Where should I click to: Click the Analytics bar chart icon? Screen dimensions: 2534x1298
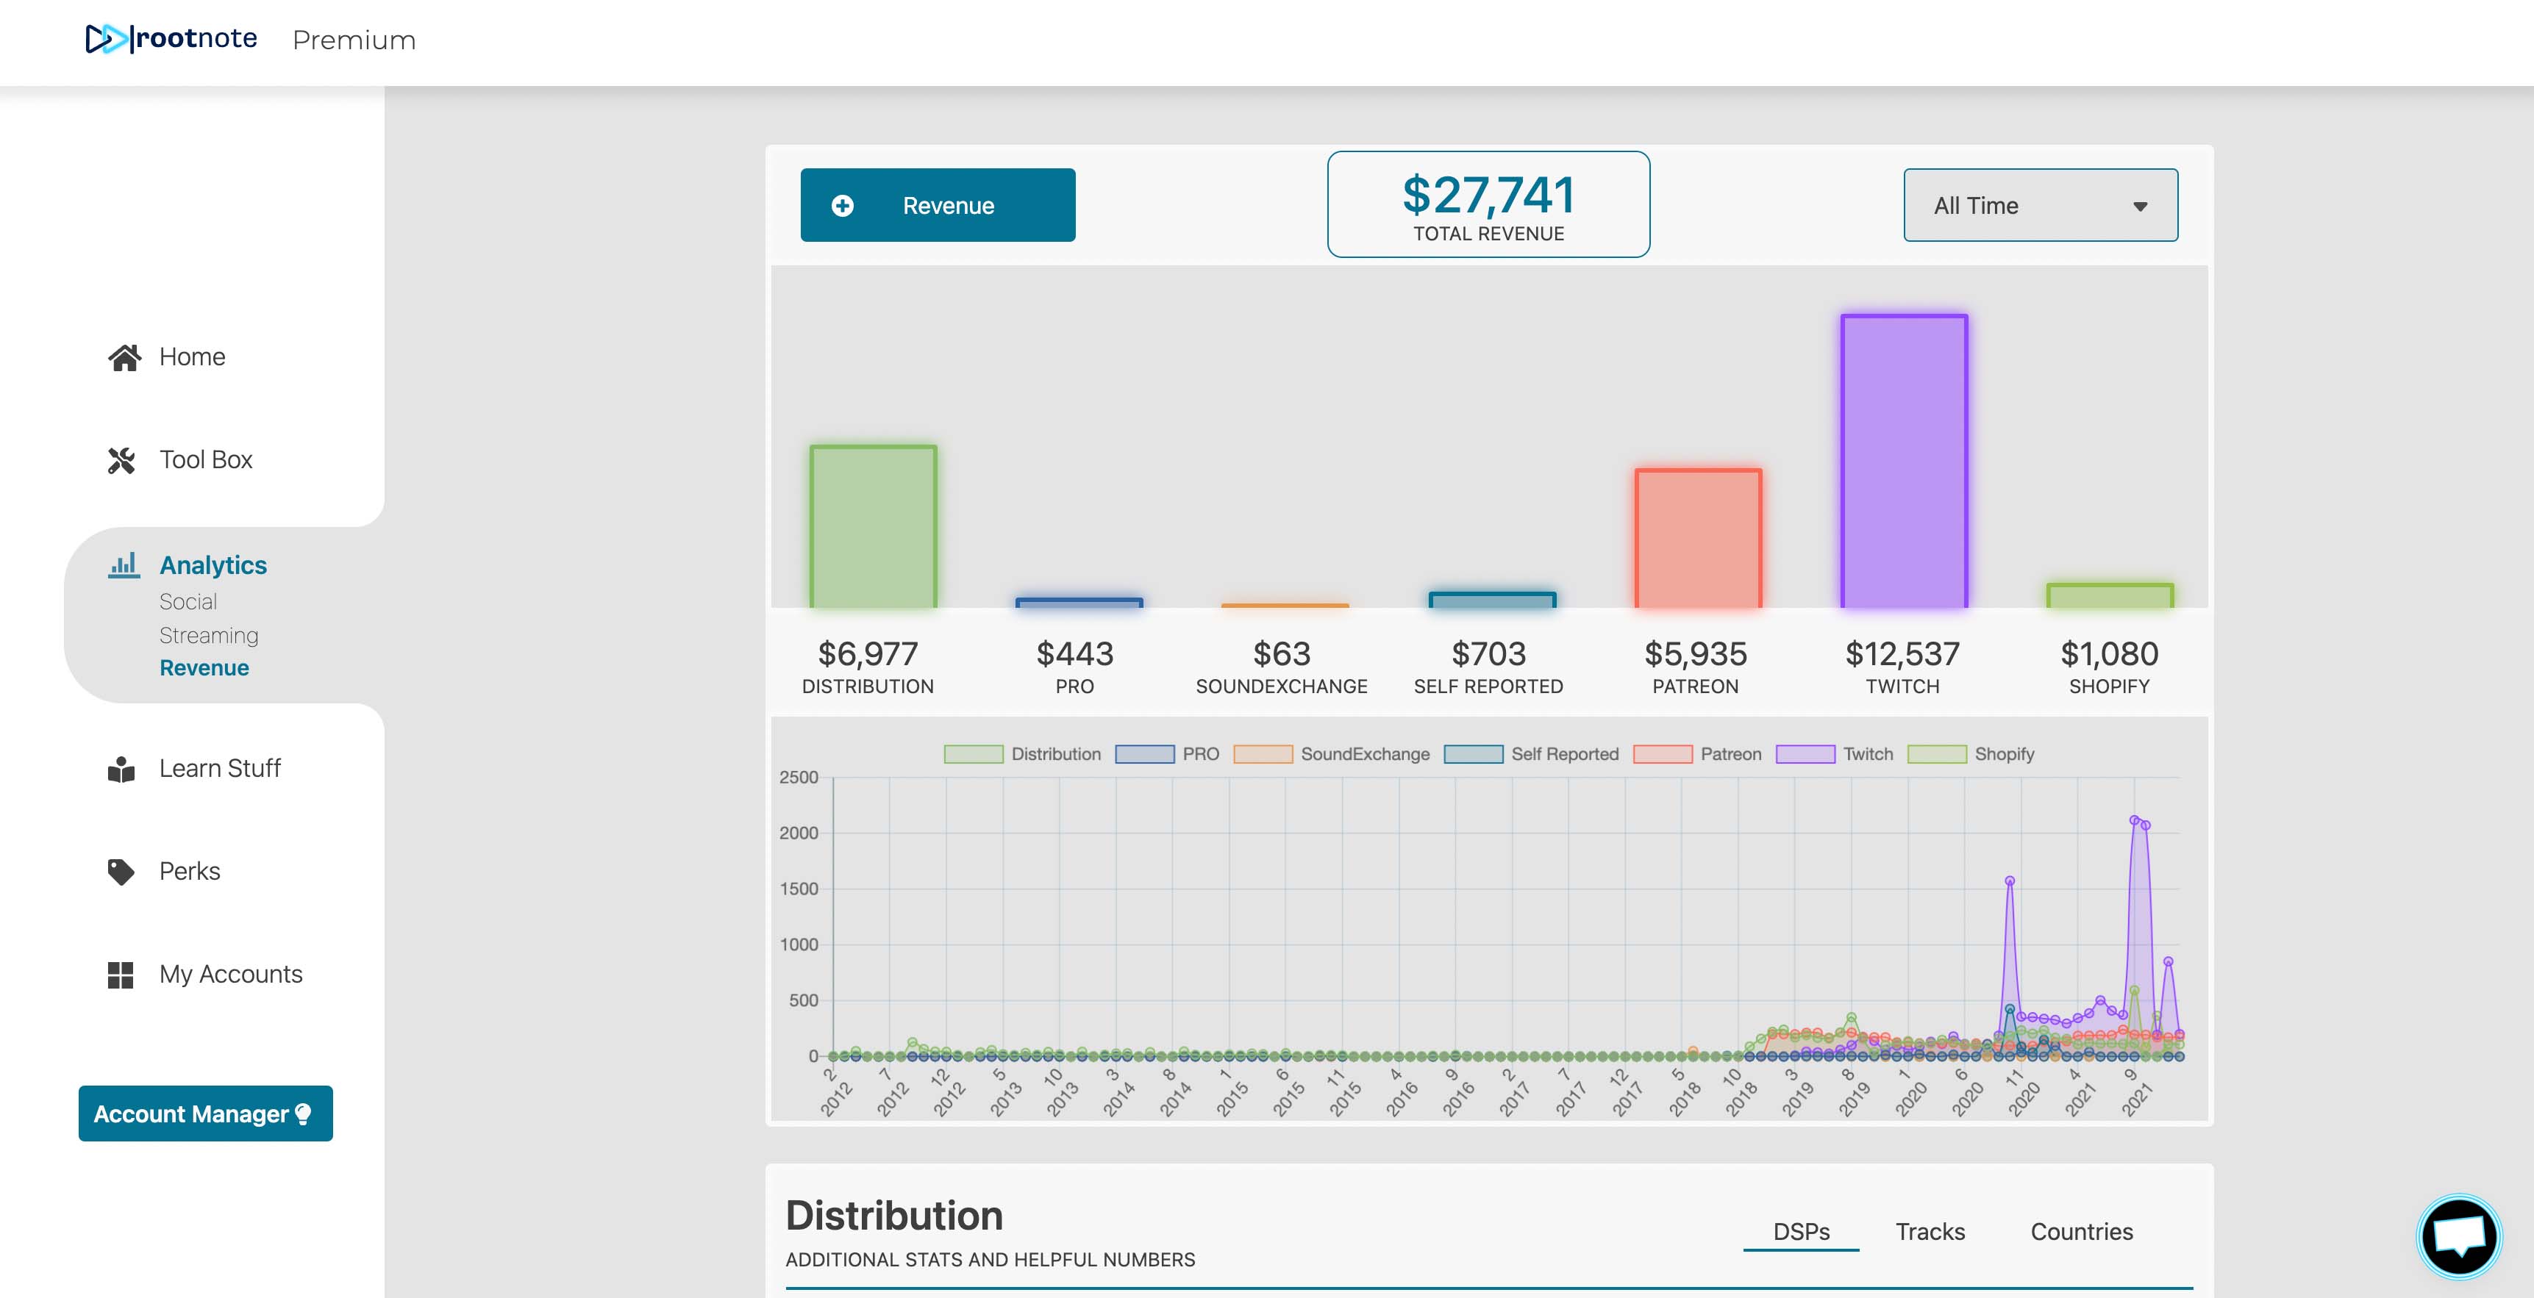pos(124,564)
